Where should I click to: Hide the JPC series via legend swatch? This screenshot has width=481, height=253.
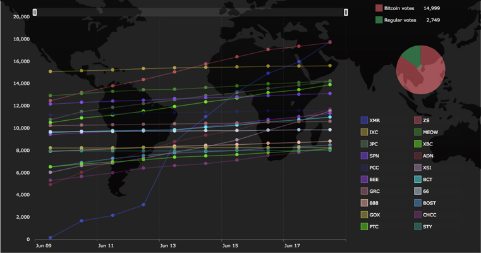click(364, 144)
